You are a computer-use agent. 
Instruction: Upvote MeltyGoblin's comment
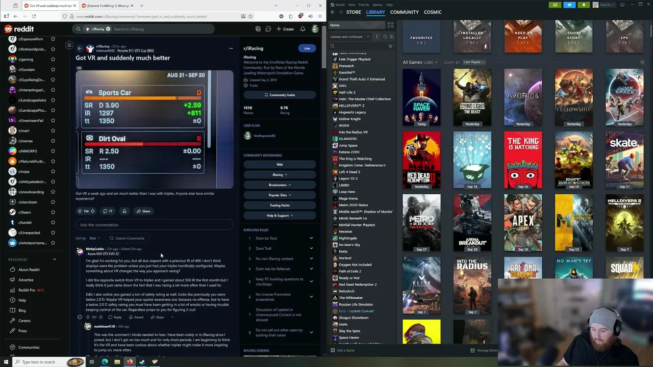click(x=88, y=317)
